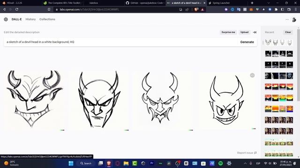Click the Recent sidebar vertical scrollbar

pos(298,65)
